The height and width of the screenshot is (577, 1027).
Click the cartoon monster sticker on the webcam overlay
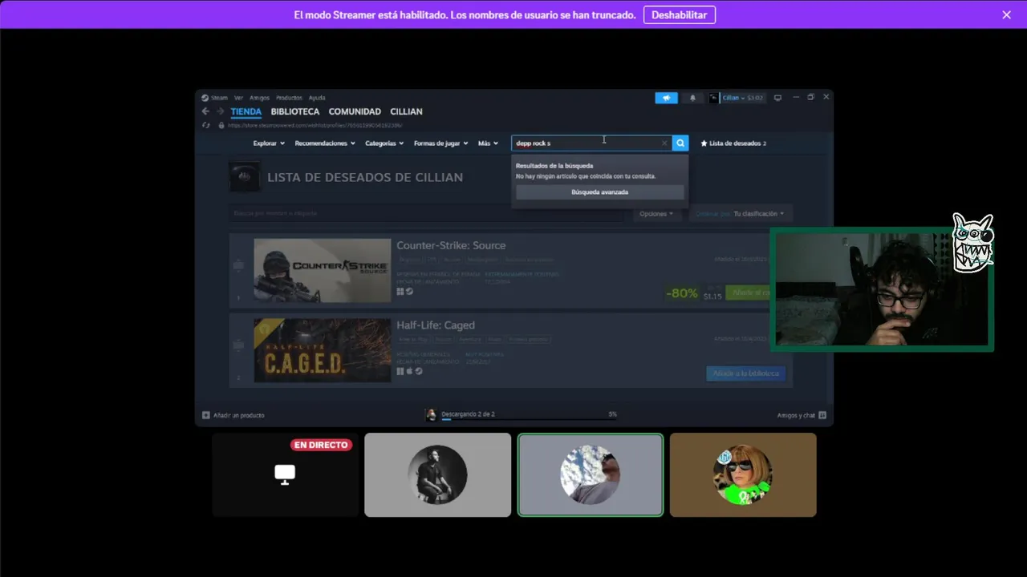(x=973, y=244)
